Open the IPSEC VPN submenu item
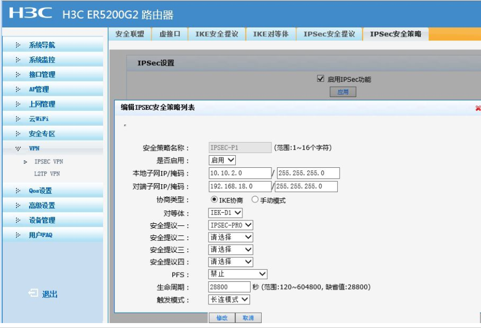This screenshot has height=328, width=481. (x=48, y=161)
